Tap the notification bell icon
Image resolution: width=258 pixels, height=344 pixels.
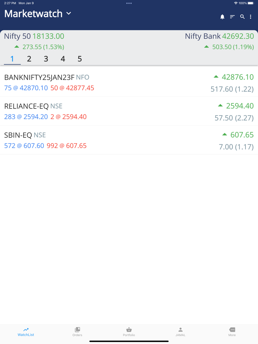(222, 17)
